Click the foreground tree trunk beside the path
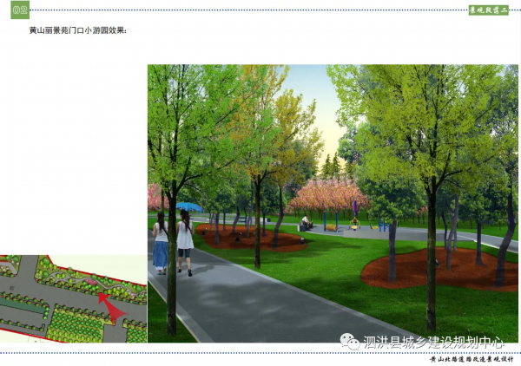Viewport: 521px width, 366px height. point(172,278)
